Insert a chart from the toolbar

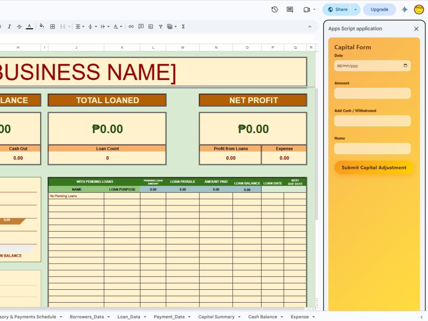151,27
